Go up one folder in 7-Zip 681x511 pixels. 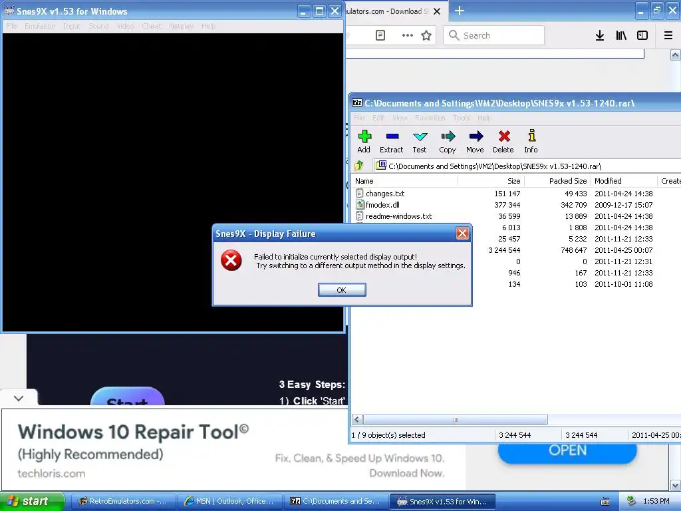[359, 166]
